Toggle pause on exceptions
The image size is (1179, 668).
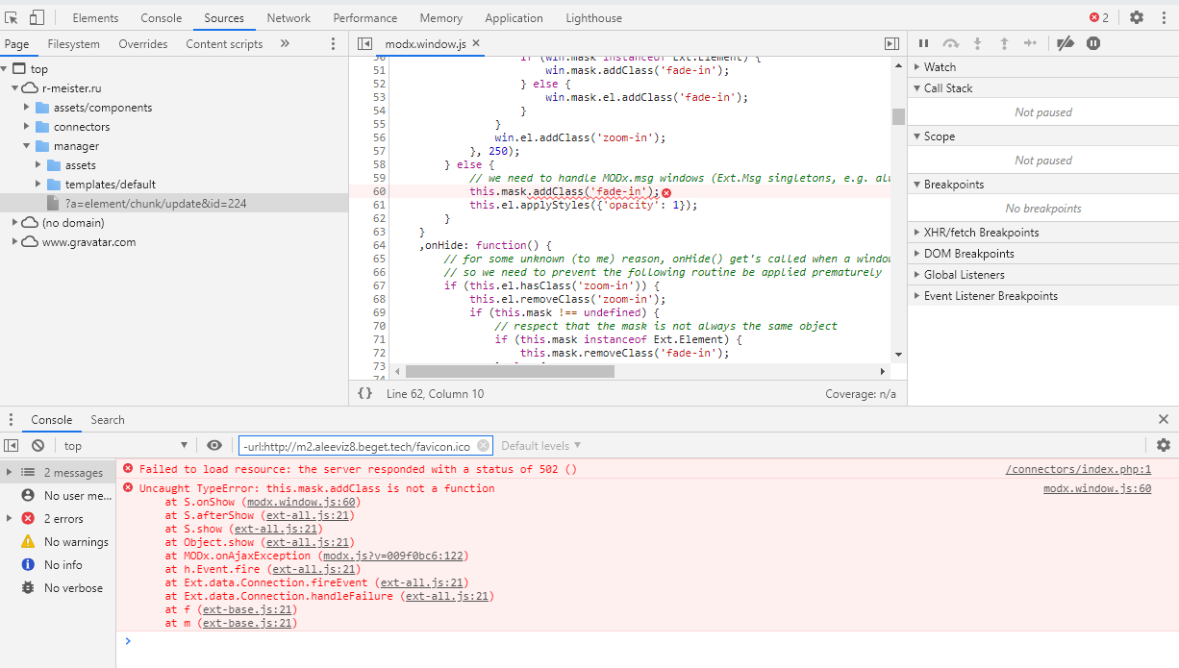1093,43
